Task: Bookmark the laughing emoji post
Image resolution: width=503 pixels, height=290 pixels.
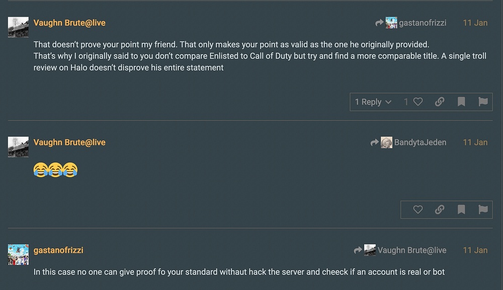Action: coord(461,210)
